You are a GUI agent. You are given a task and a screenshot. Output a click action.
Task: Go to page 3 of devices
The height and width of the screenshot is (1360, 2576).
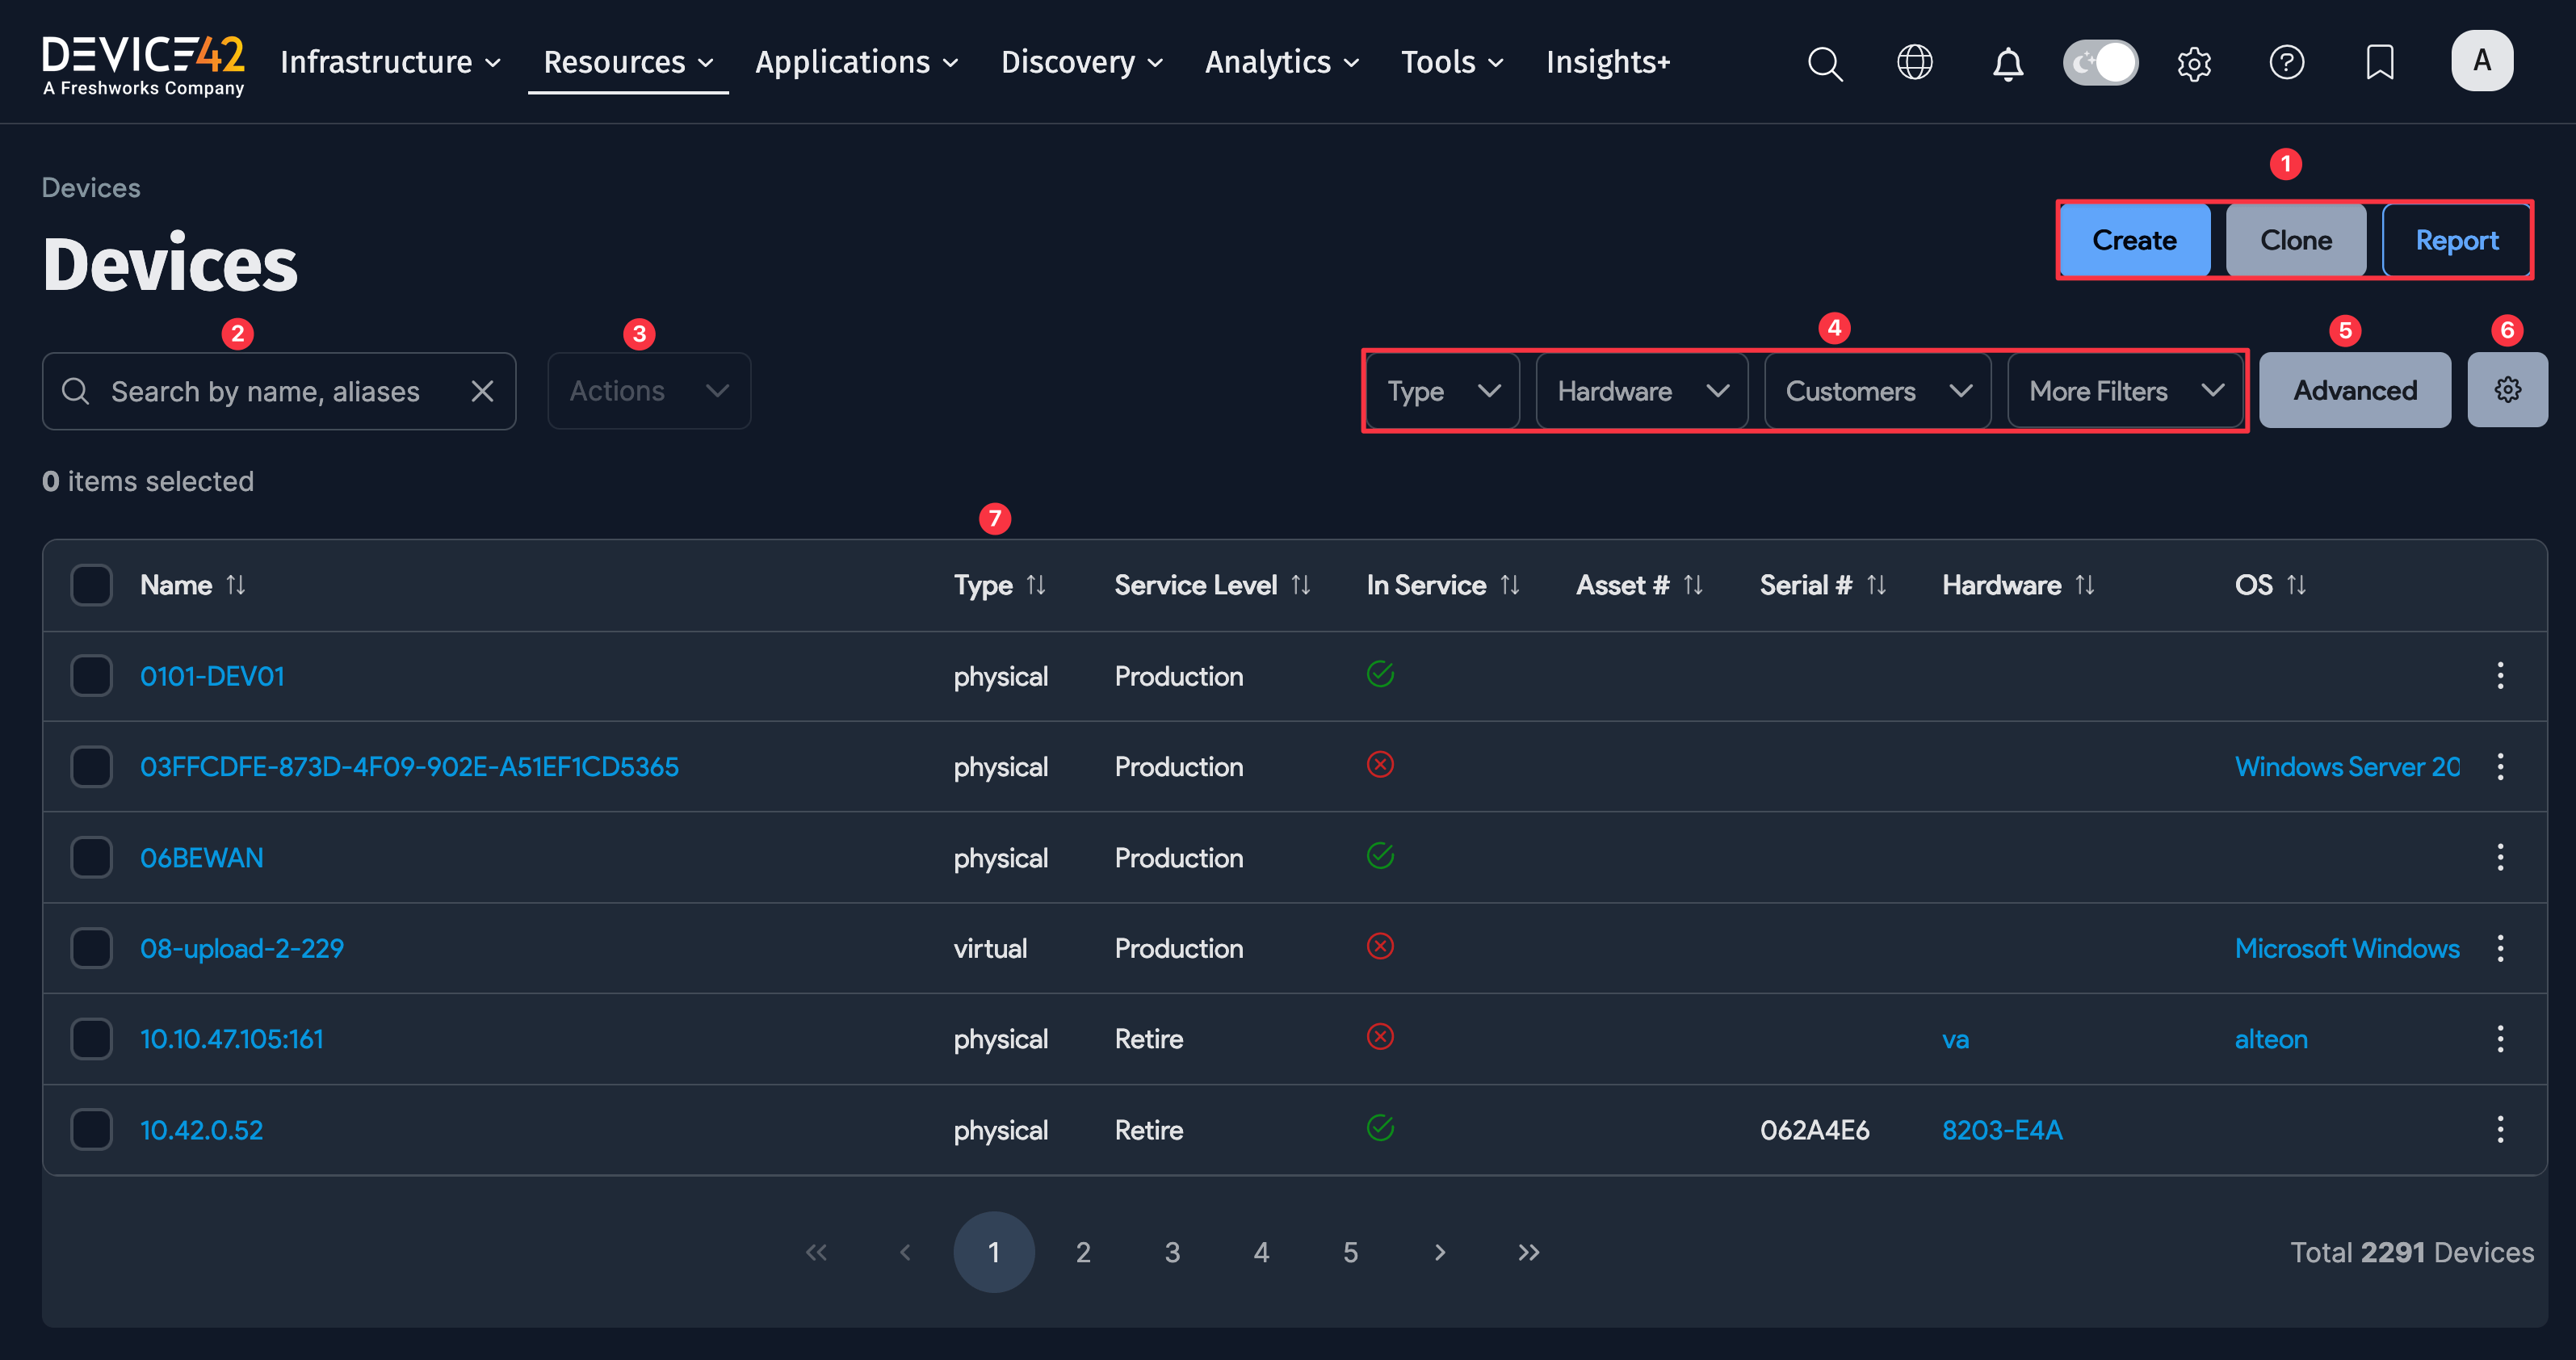pos(1172,1251)
